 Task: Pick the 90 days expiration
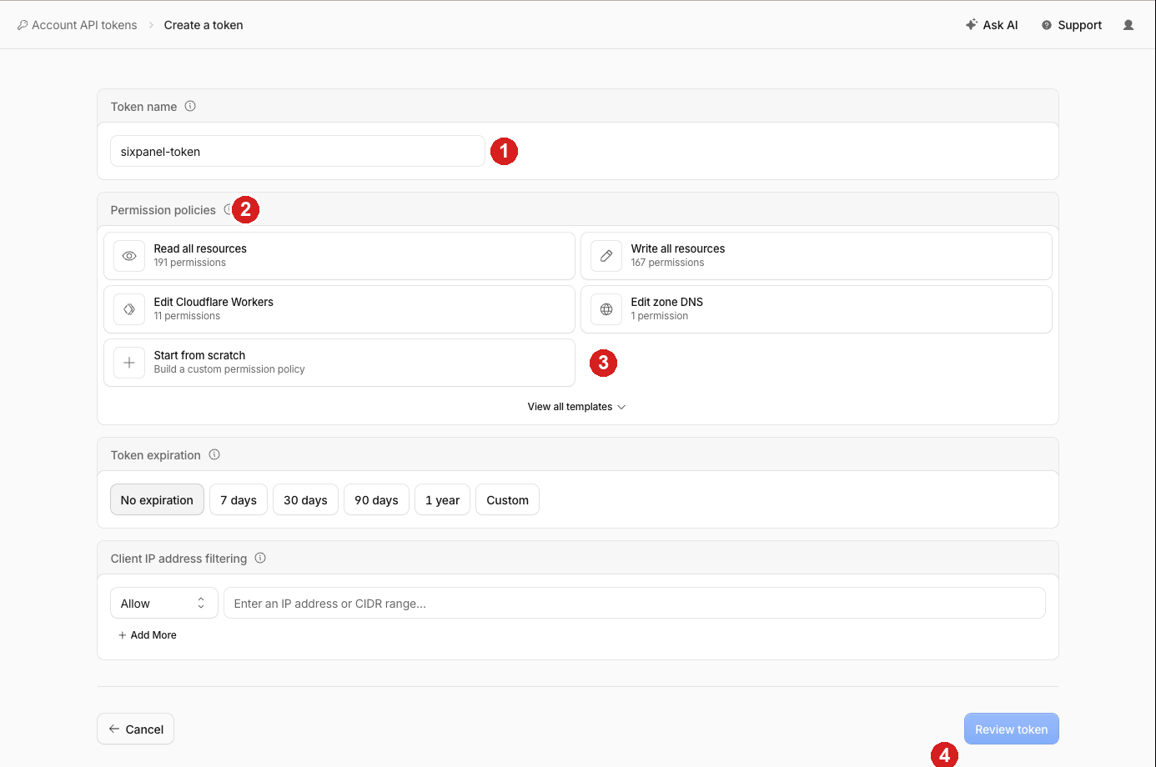376,499
